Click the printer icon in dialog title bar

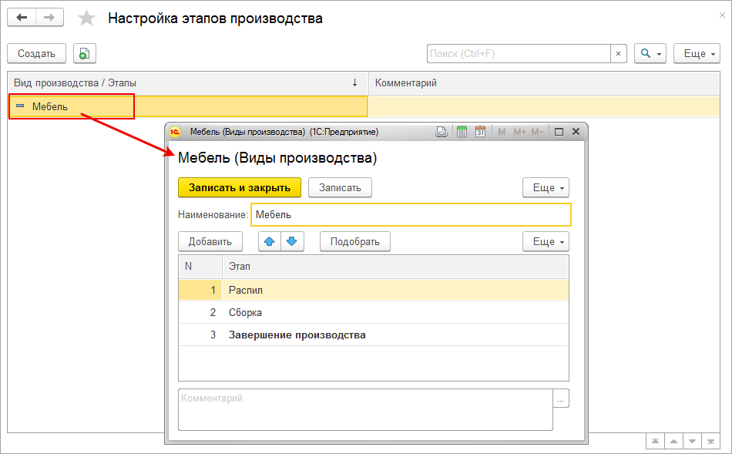[x=442, y=132]
